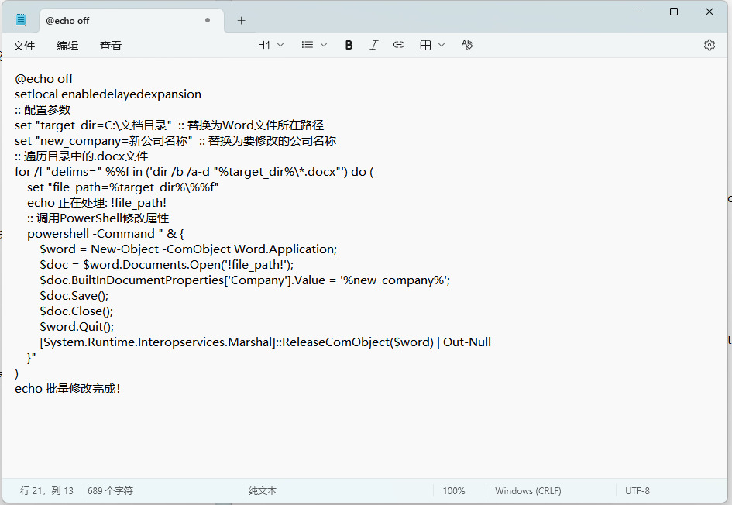Click the insert link icon
The width and height of the screenshot is (732, 505).
399,45
